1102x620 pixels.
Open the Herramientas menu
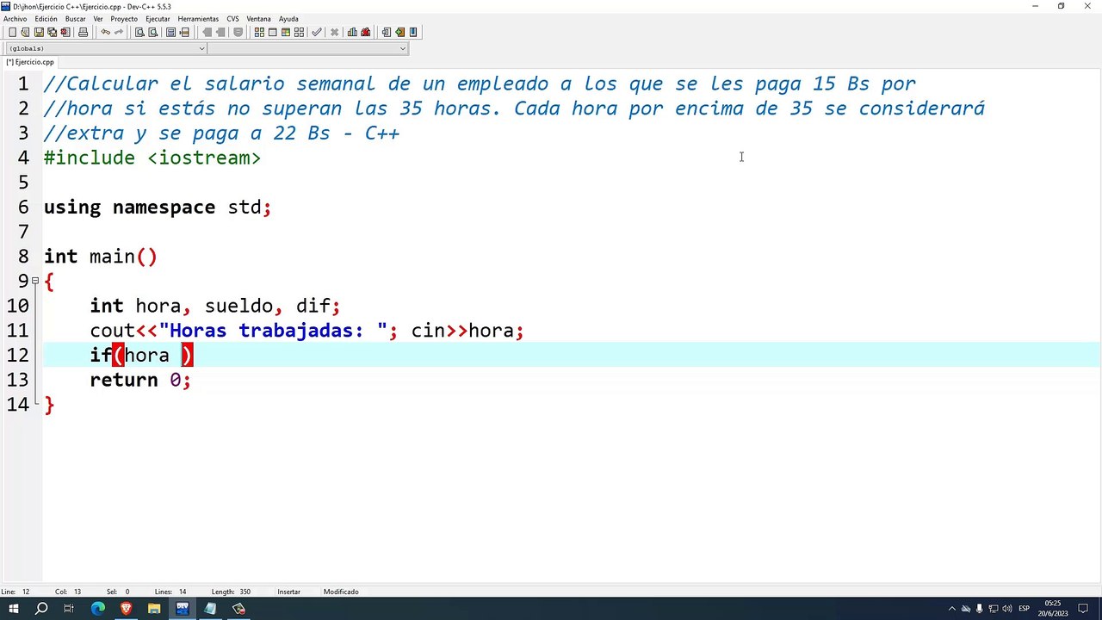pos(198,19)
